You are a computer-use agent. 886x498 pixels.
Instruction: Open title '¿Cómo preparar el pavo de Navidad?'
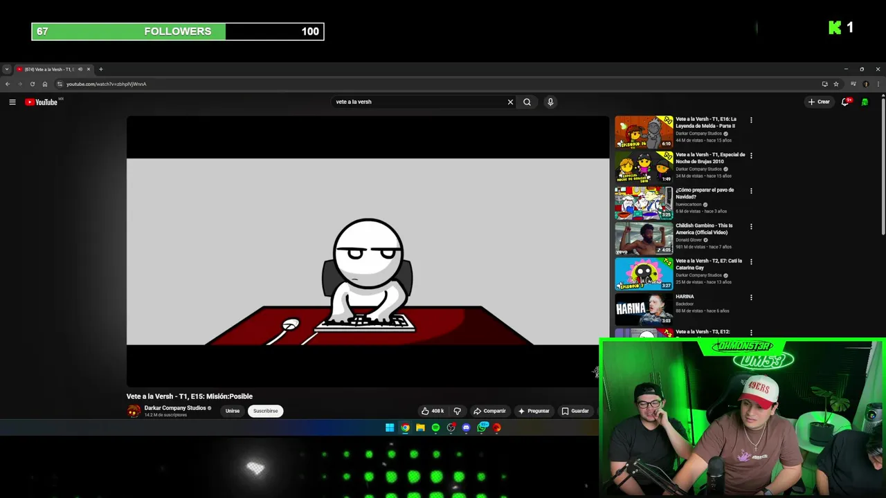tap(705, 194)
